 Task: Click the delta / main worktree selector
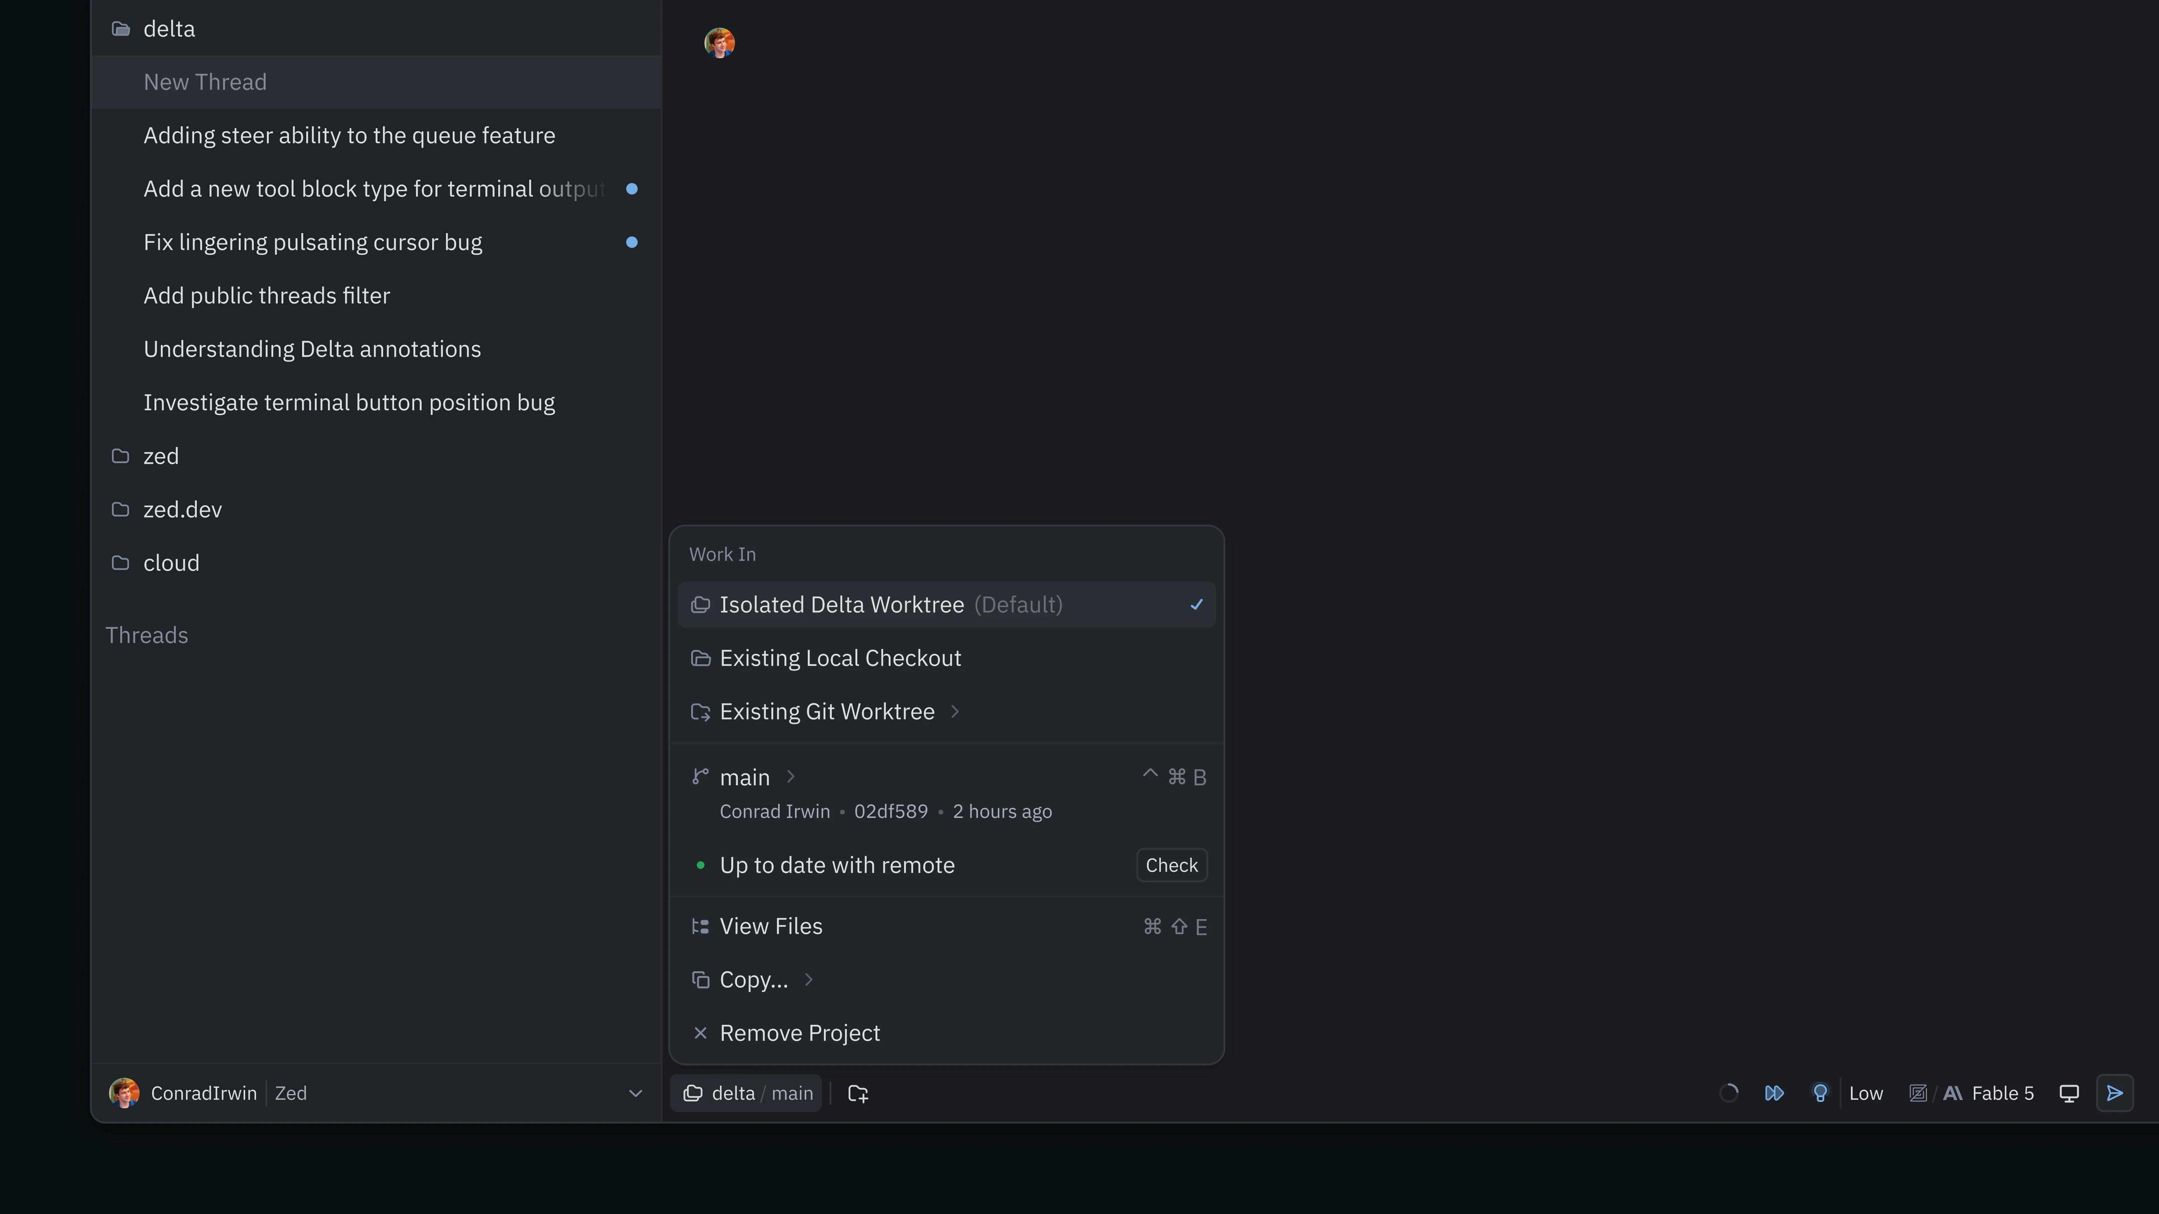pyautogui.click(x=747, y=1093)
